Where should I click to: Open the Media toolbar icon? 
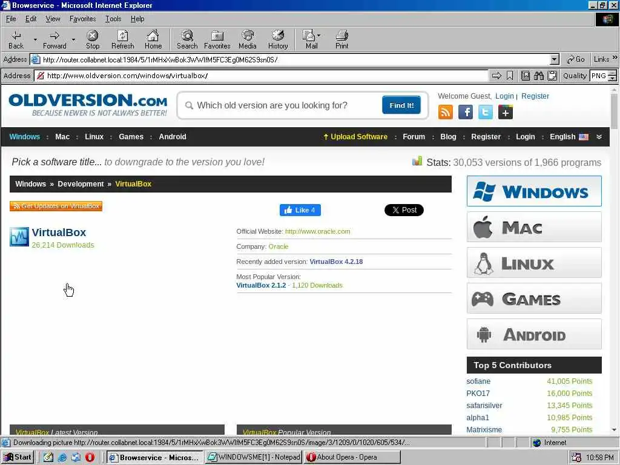coord(248,36)
